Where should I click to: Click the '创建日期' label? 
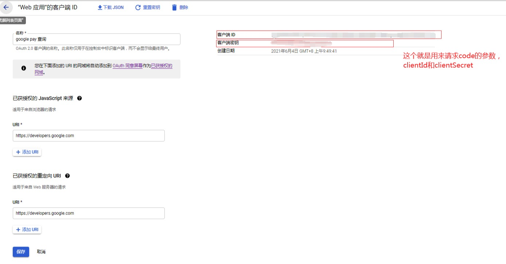click(x=226, y=51)
